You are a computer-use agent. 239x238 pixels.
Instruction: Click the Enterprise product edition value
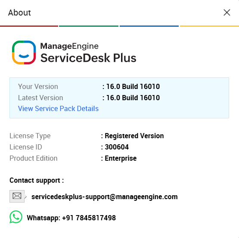(121, 159)
